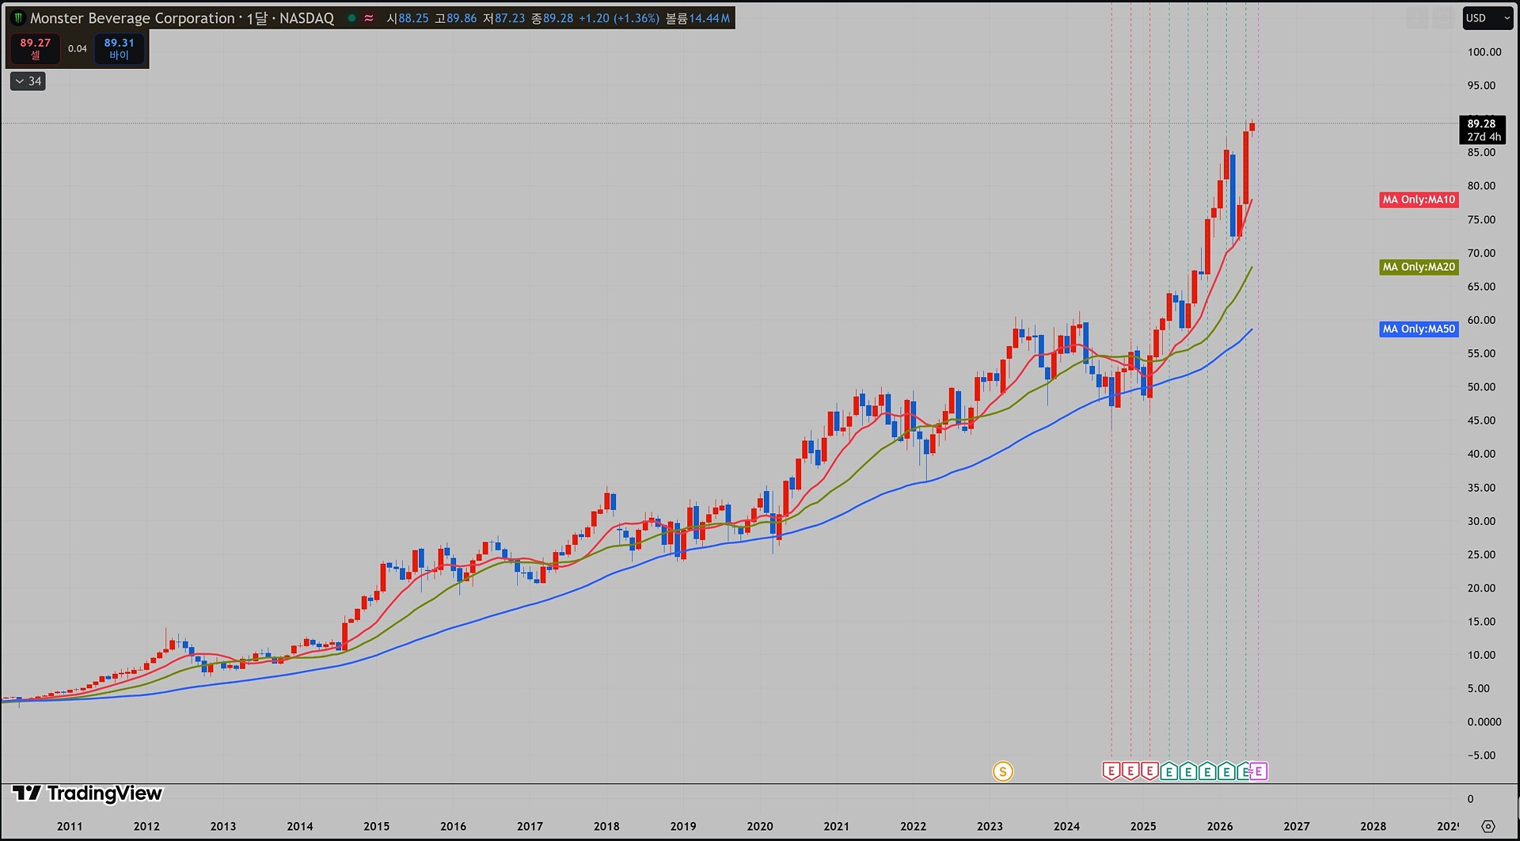The width and height of the screenshot is (1520, 841).
Task: Click the 2014 time axis label
Action: 300,827
